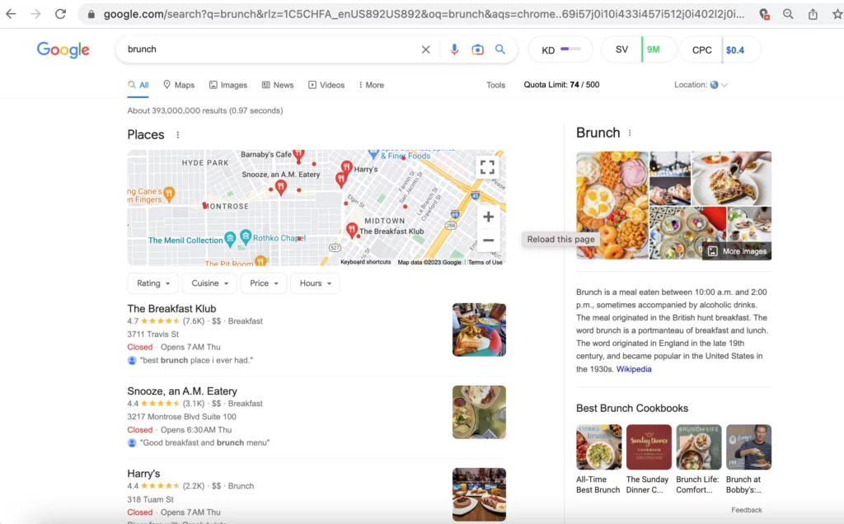Switch to the News search tab
The height and width of the screenshot is (524, 844).
[x=278, y=85]
